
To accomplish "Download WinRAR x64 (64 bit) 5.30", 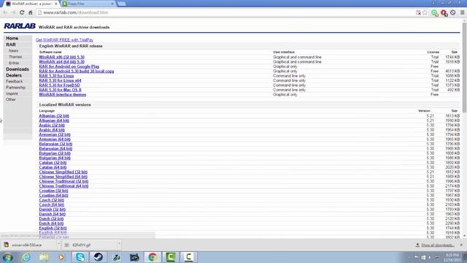I will click(x=61, y=61).
